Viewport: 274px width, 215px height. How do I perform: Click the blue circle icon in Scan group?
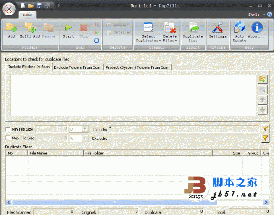pyautogui.click(x=96, y=41)
